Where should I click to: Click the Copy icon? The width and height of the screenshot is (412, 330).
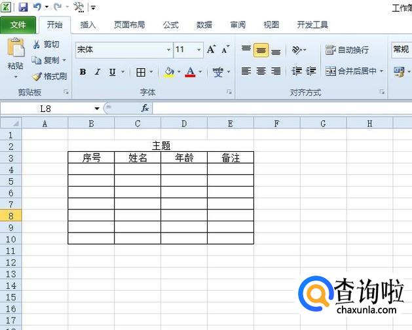click(37, 60)
